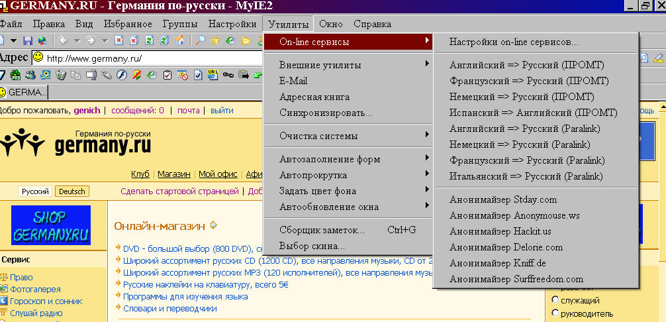Open the 'Фотогалерея' sidebar link
The width and height of the screenshot is (666, 322).
click(x=35, y=290)
